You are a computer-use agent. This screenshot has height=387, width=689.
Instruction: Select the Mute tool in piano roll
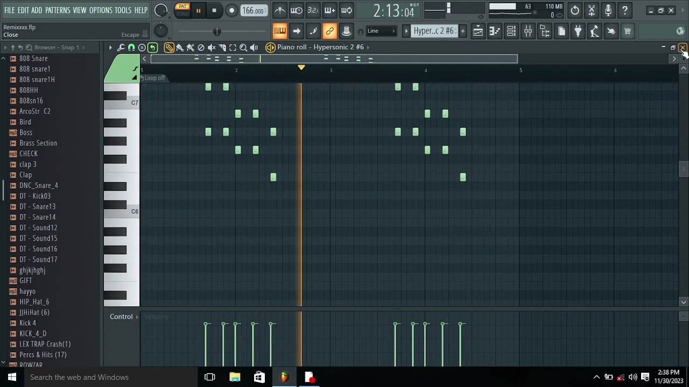click(x=212, y=47)
